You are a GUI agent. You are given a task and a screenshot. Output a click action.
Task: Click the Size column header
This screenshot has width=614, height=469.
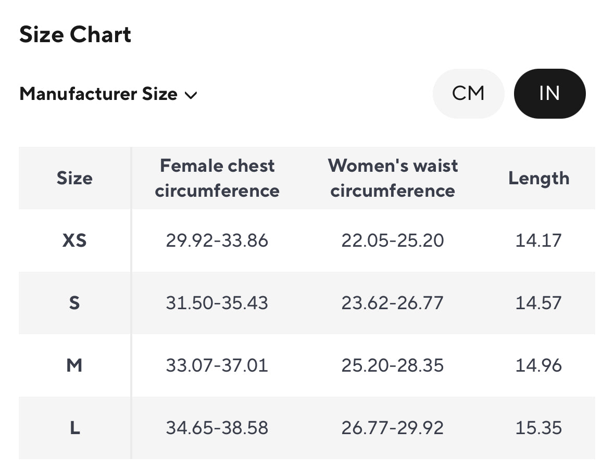click(74, 178)
